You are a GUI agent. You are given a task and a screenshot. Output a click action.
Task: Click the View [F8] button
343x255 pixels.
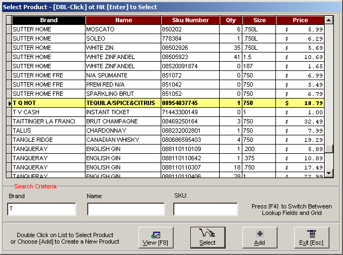coord(156,238)
